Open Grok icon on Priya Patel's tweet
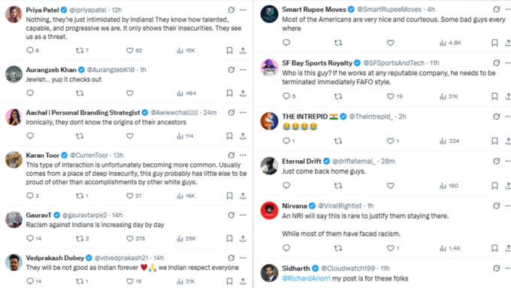Viewport: 511px width, 288px height. click(231, 10)
